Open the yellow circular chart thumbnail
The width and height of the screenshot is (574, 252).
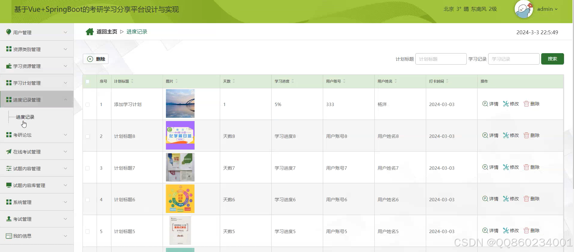[x=180, y=199]
